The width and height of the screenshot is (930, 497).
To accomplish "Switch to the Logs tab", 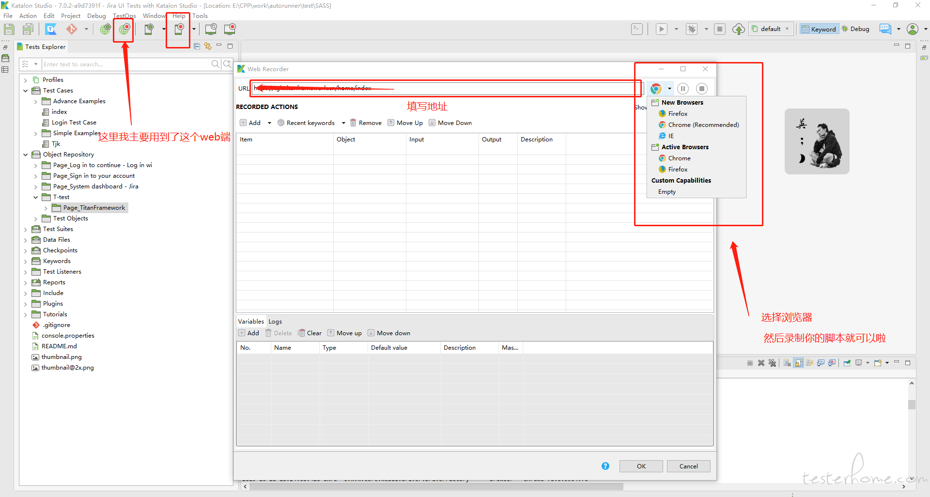I will [275, 321].
